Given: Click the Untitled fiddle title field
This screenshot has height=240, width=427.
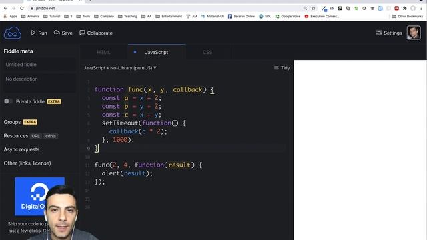Looking at the screenshot, I should click(39, 65).
